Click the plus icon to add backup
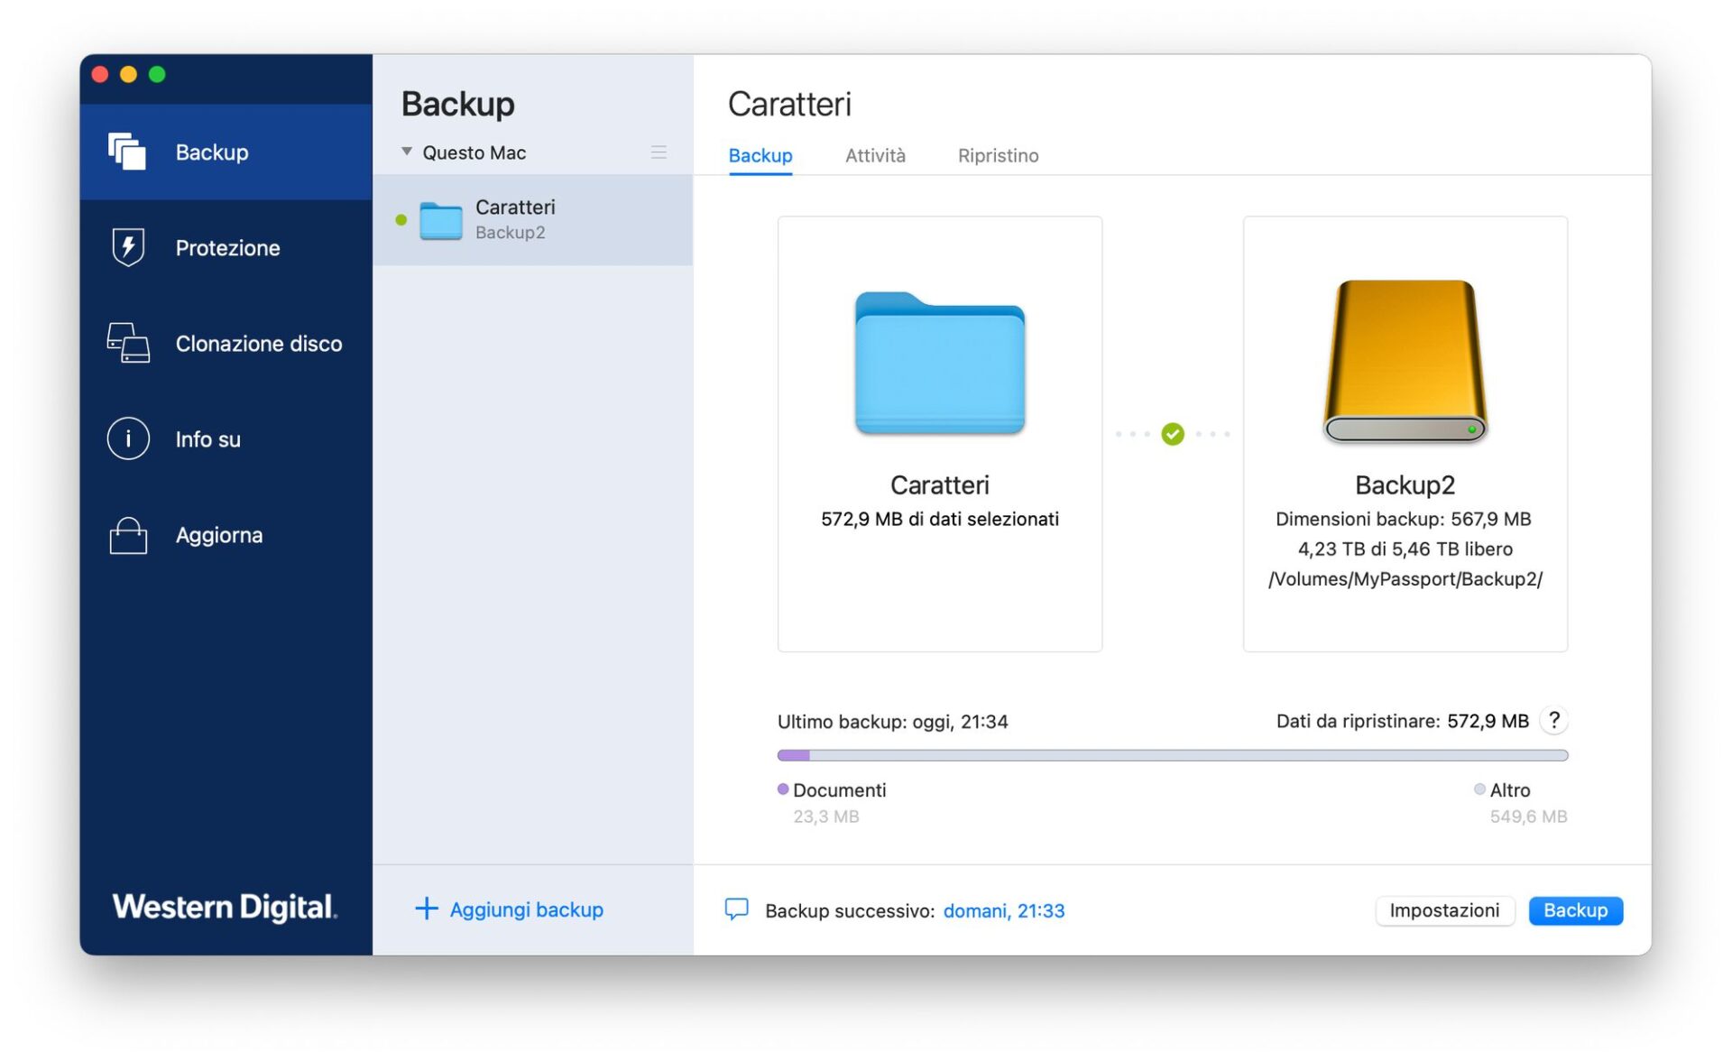The image size is (1732, 1061). [426, 909]
